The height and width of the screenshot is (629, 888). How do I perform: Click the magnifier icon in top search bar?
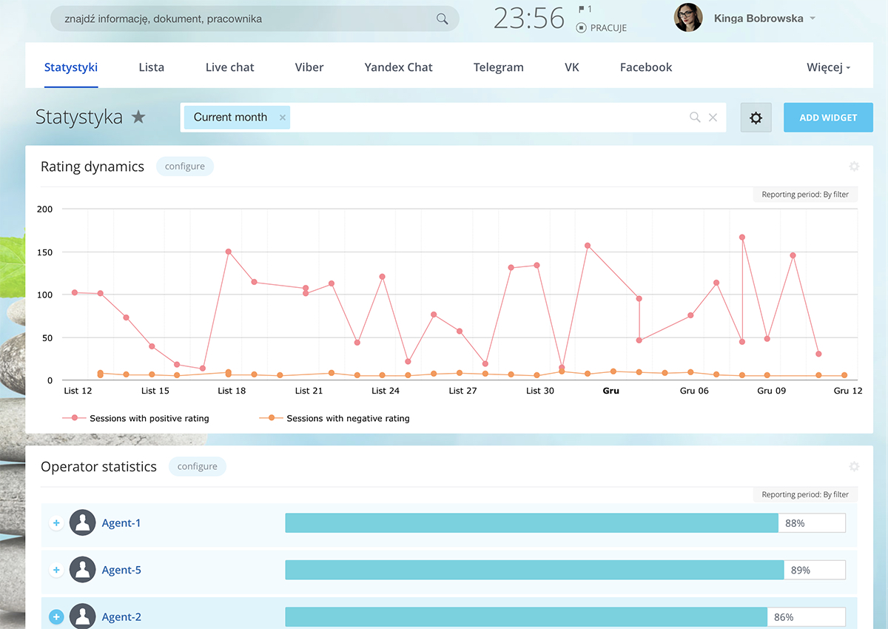coord(442,19)
